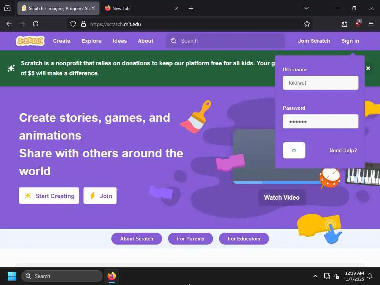
Task: Toggle the Sign in dropdown
Action: click(x=350, y=41)
